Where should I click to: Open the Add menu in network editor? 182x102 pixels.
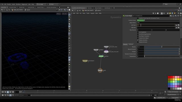coord(74,13)
